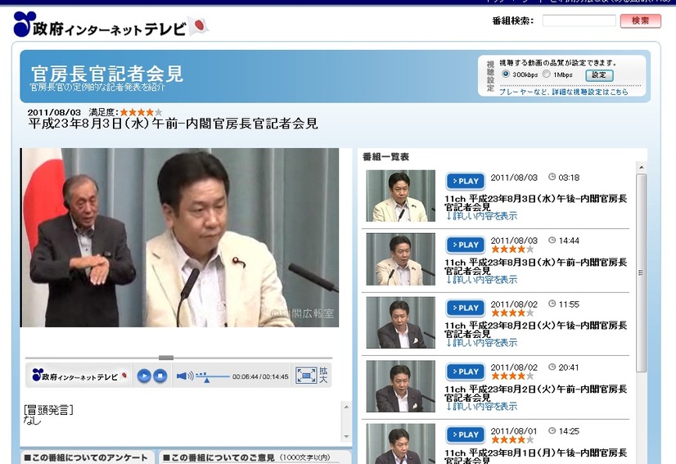Click the 番組検索 search input field
676x464 pixels.
pos(579,20)
